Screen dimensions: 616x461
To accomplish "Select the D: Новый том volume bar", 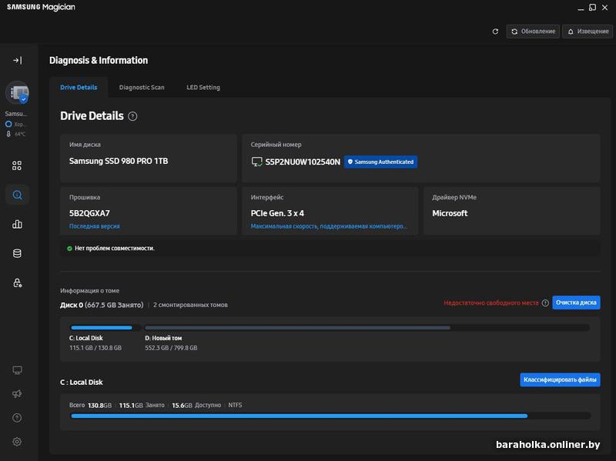I will pyautogui.click(x=297, y=328).
